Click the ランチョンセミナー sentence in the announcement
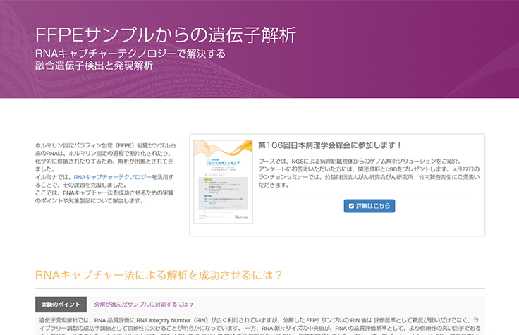Image resolution: width=519 pixels, height=335 pixels. (353, 178)
